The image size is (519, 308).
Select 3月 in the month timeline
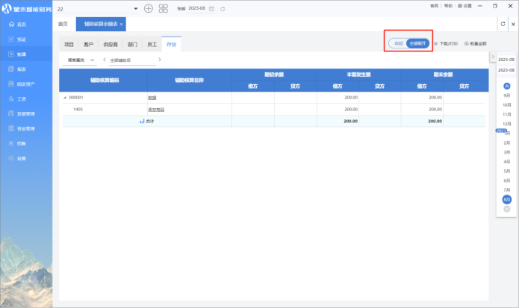tap(507, 152)
